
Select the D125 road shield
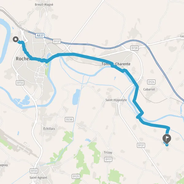pos(76,176)
